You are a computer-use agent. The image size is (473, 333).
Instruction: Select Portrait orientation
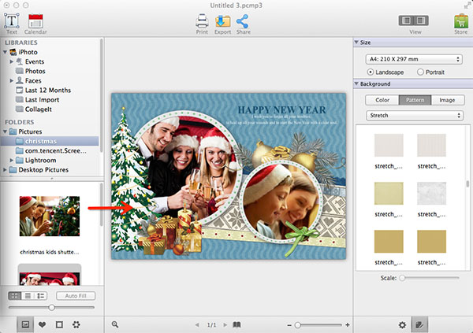(x=420, y=72)
